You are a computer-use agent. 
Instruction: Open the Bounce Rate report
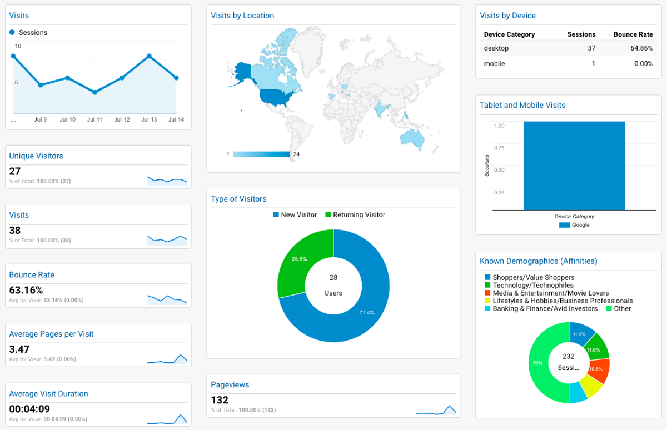point(32,274)
